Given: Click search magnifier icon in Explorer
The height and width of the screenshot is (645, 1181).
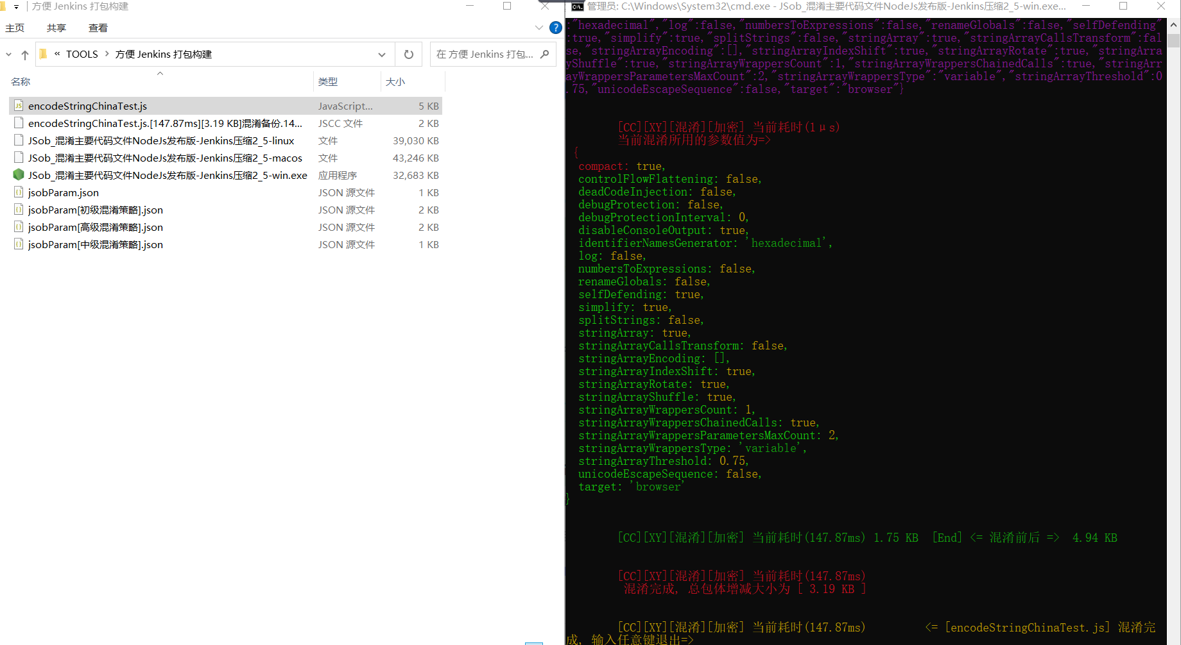Looking at the screenshot, I should tap(545, 54).
